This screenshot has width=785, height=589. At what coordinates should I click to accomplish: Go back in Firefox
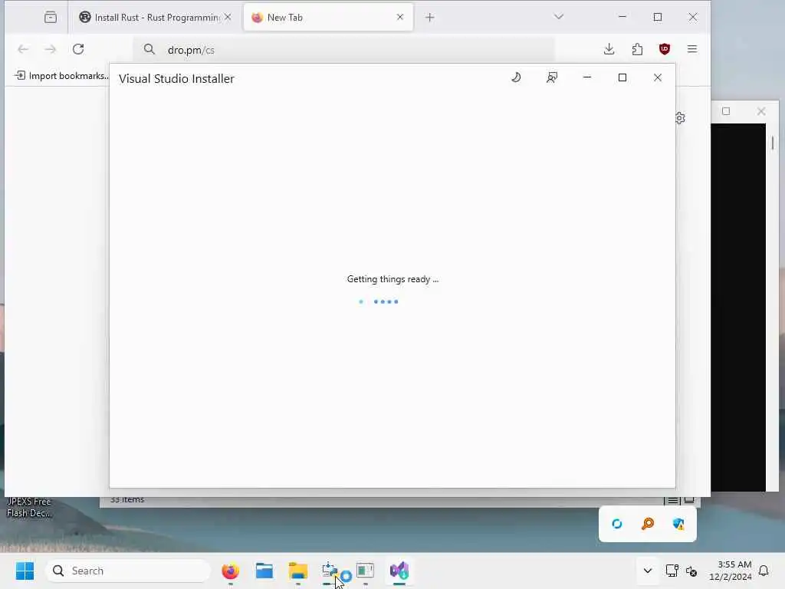pos(23,49)
